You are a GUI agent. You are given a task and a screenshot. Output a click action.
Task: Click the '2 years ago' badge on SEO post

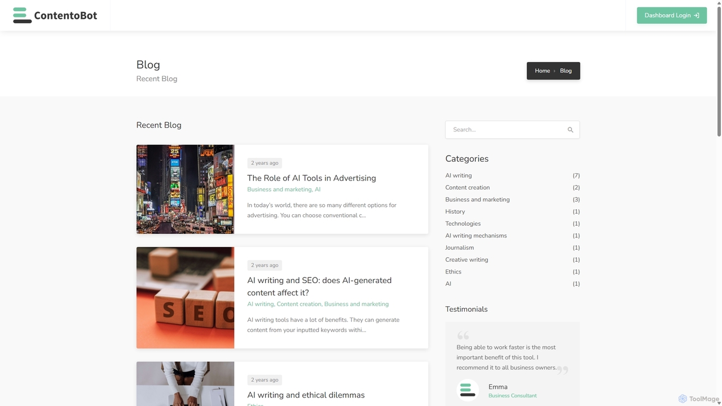pyautogui.click(x=265, y=265)
